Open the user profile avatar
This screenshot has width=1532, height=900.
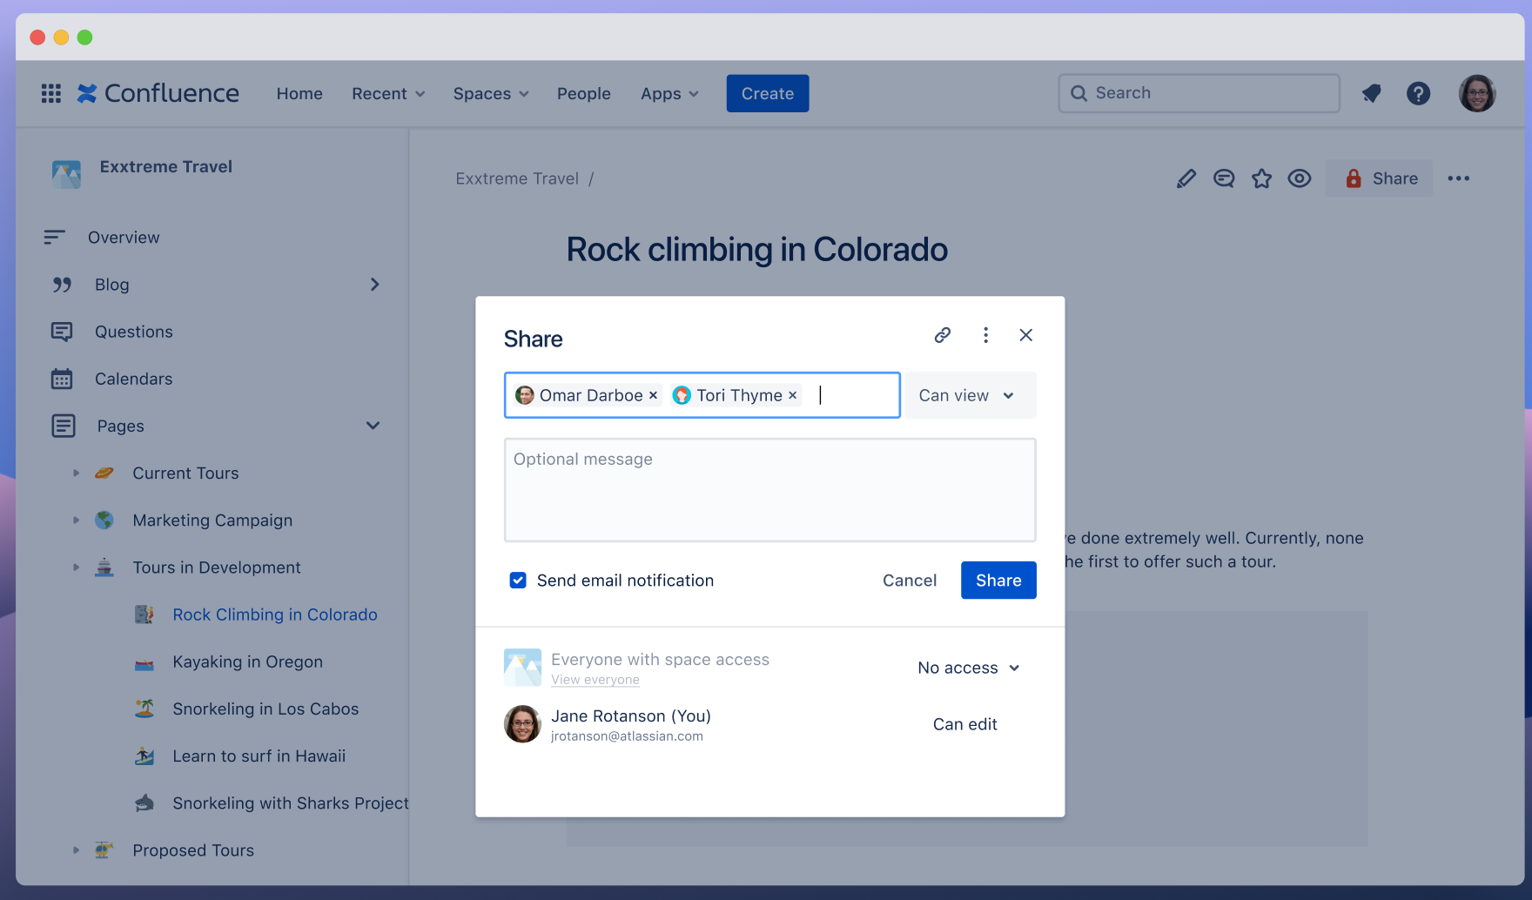click(1477, 93)
